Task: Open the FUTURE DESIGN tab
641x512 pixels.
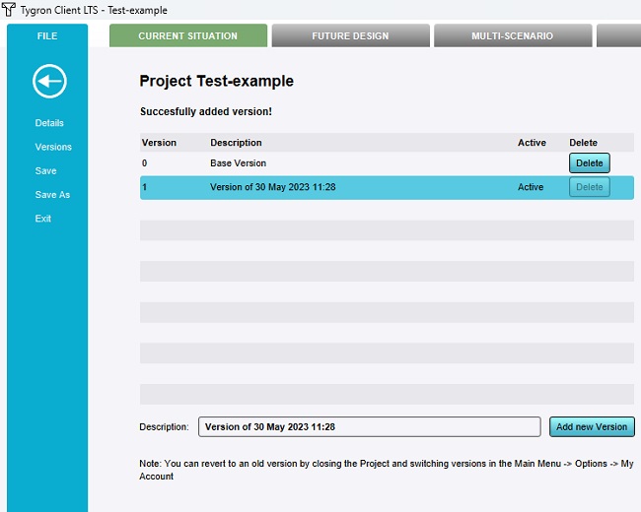Action: pos(350,36)
